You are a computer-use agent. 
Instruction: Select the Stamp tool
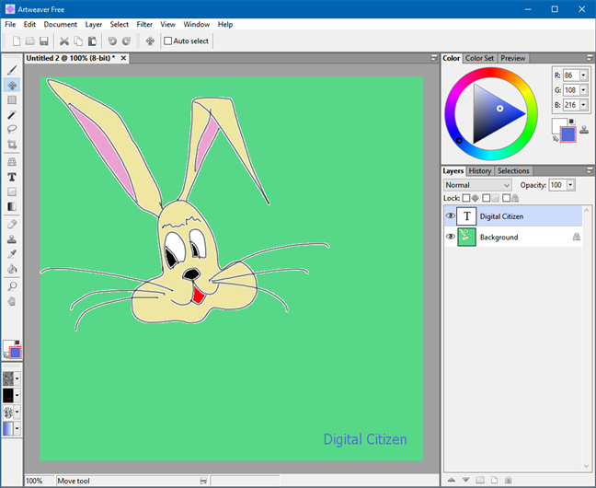[x=12, y=239]
